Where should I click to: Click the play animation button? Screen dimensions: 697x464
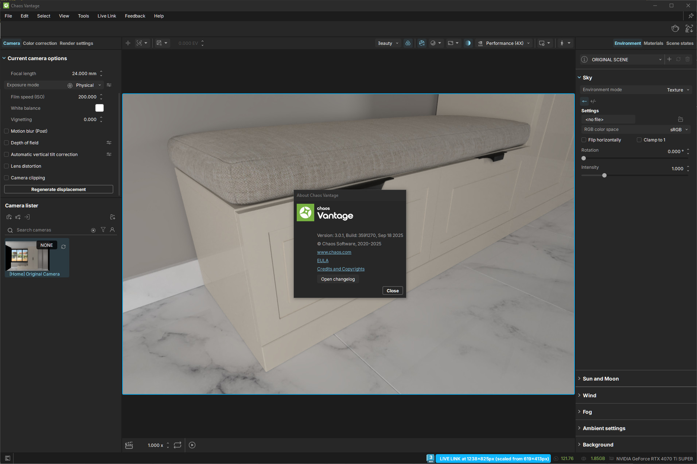(x=192, y=445)
